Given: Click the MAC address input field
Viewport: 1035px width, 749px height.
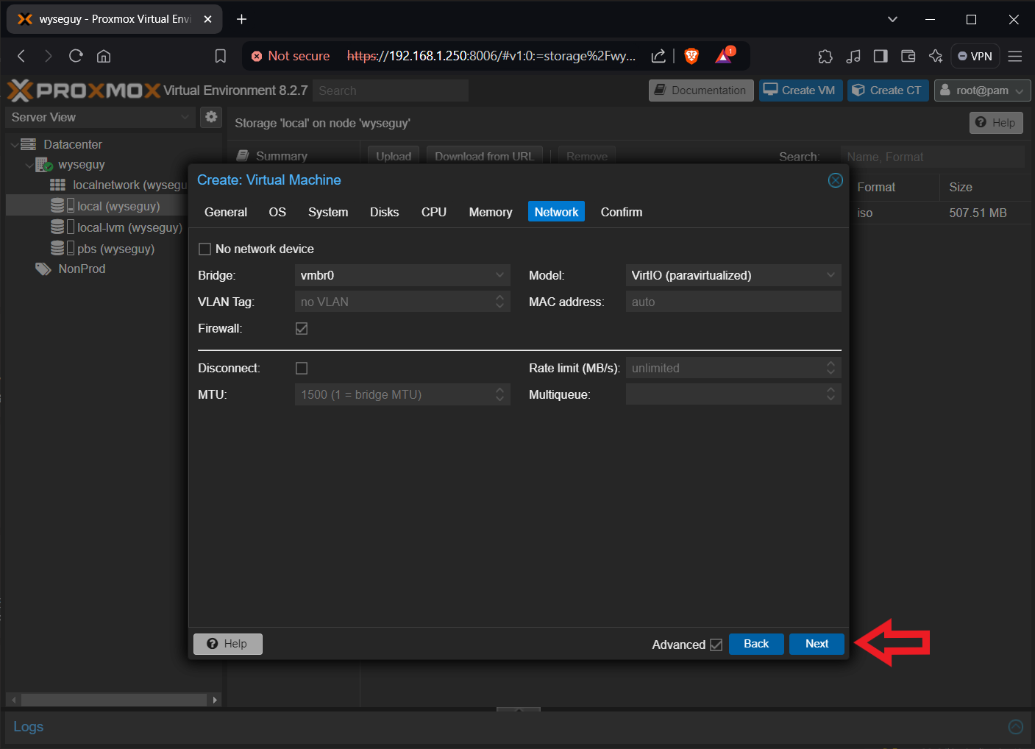Looking at the screenshot, I should coord(733,302).
